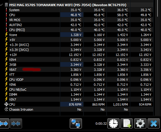The height and width of the screenshot is (132, 161).
Task: Click the CPU fan average value 934 RPM
Action: click(x=145, y=104)
